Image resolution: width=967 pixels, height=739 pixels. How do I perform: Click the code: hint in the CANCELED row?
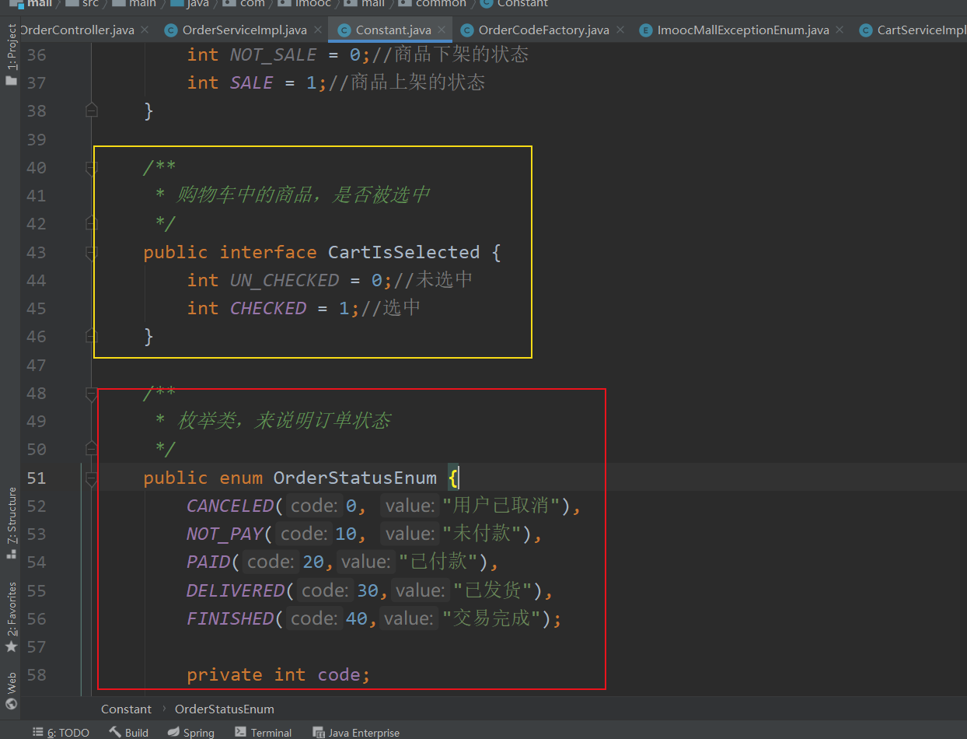[x=315, y=506]
